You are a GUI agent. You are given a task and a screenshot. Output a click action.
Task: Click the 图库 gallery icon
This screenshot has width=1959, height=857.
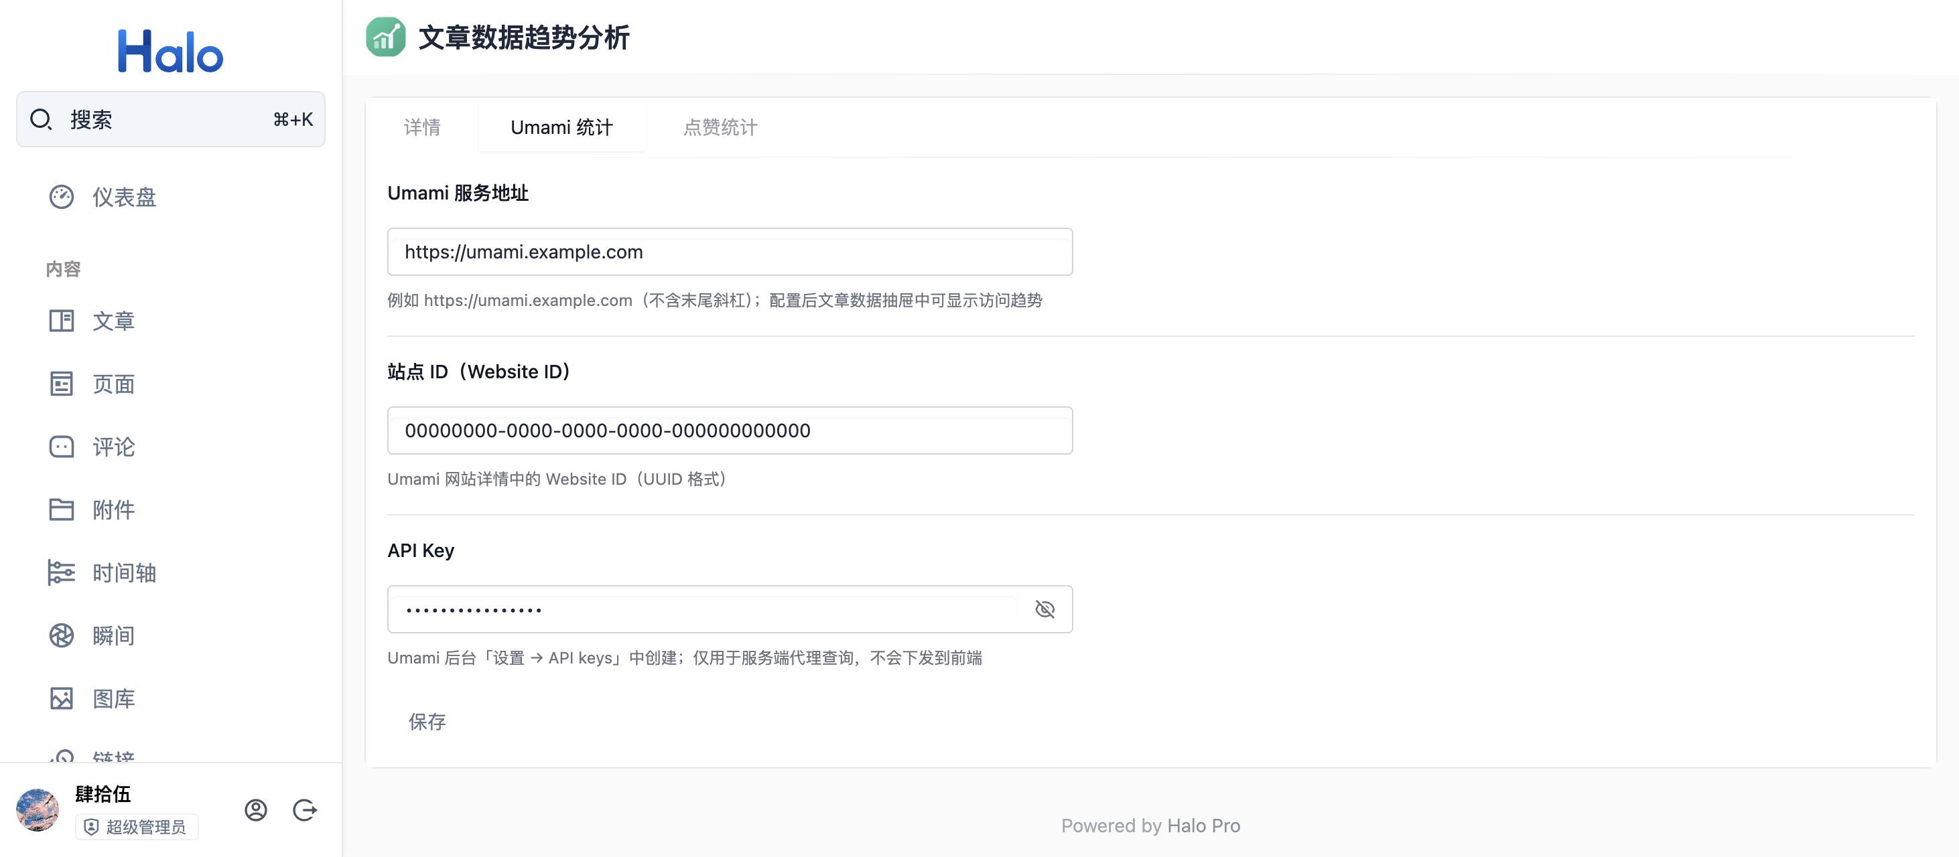(x=62, y=698)
